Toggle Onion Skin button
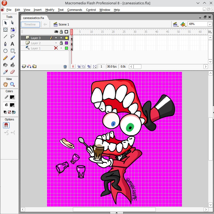This screenshot has height=214, width=214. tap(79, 66)
